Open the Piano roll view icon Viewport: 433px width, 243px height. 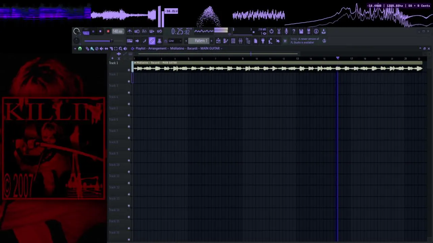pyautogui.click(x=226, y=41)
